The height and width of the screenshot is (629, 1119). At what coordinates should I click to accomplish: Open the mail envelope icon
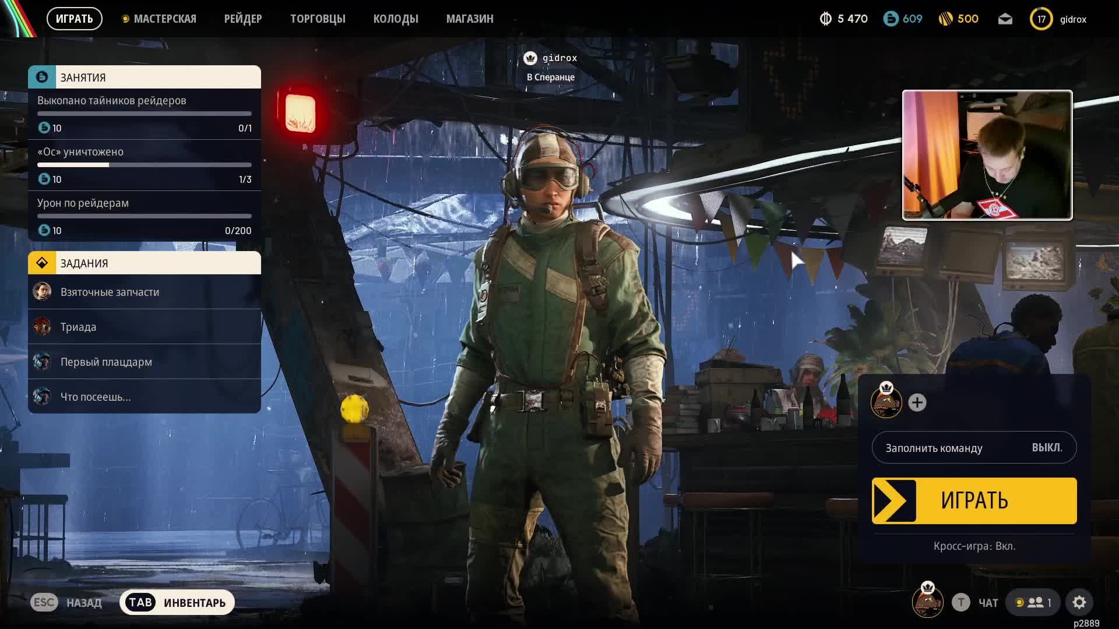click(x=1005, y=19)
